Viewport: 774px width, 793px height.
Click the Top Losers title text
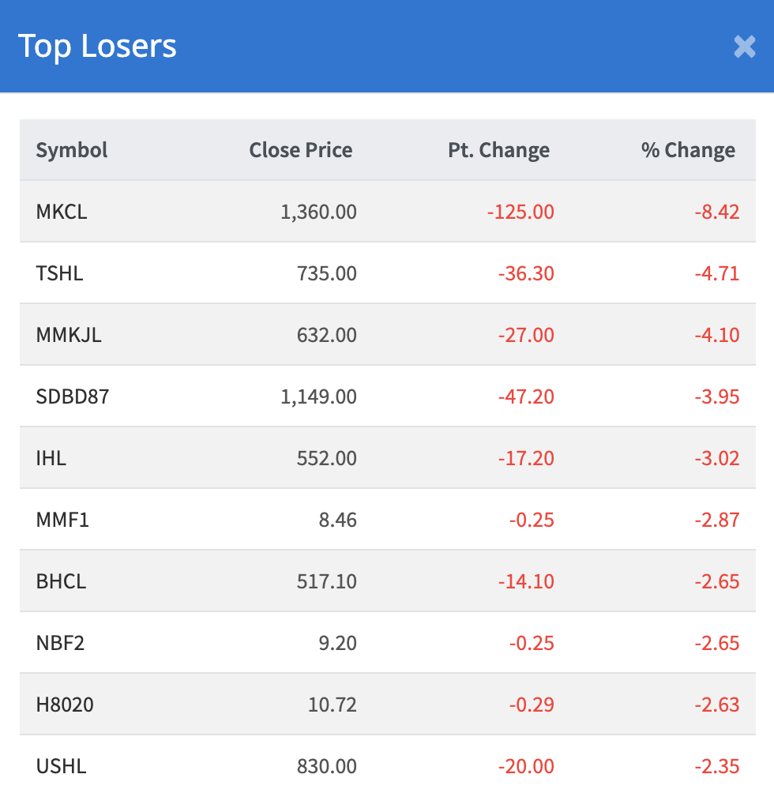click(x=97, y=47)
